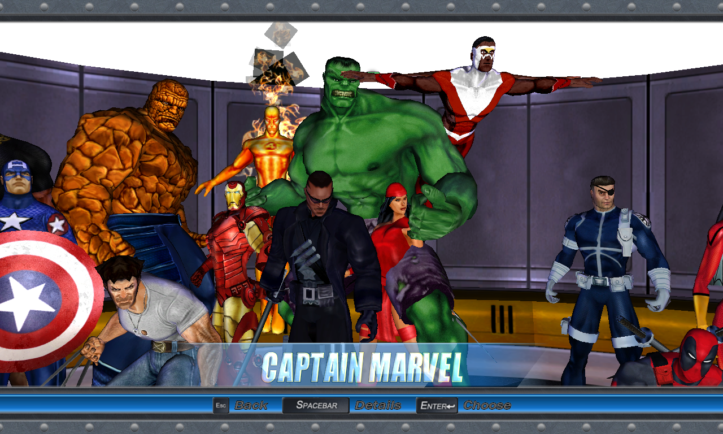Select the Captain Marvel name banner

click(x=362, y=367)
